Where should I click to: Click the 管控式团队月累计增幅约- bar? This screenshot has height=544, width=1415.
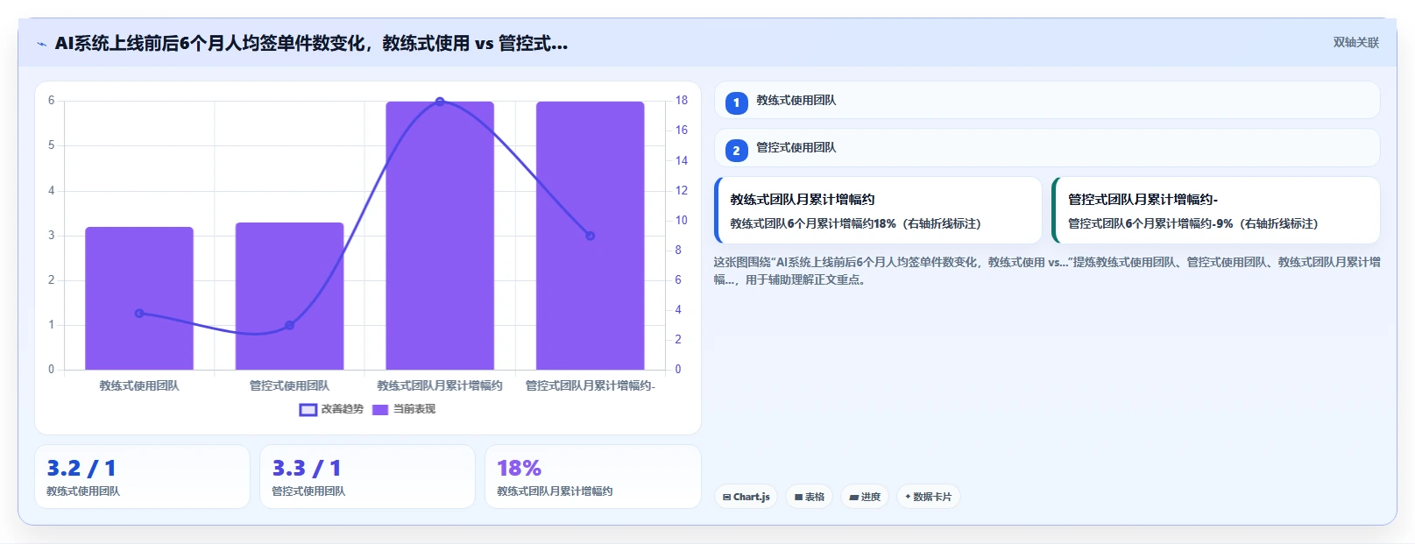coord(591,236)
